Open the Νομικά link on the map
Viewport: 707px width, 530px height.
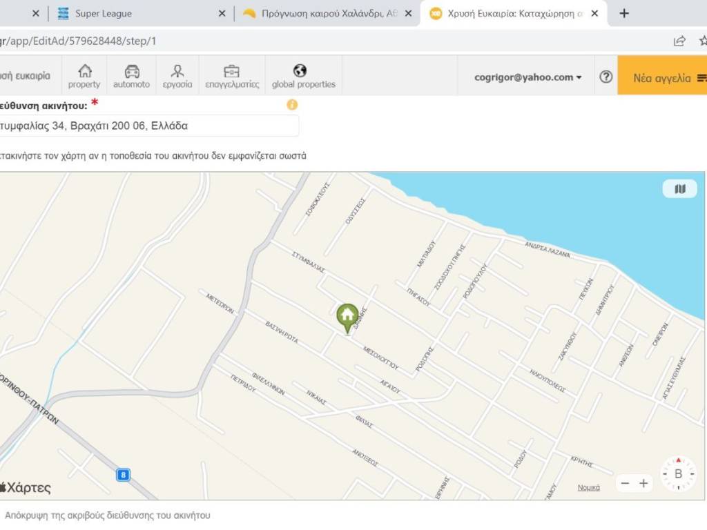point(588,488)
